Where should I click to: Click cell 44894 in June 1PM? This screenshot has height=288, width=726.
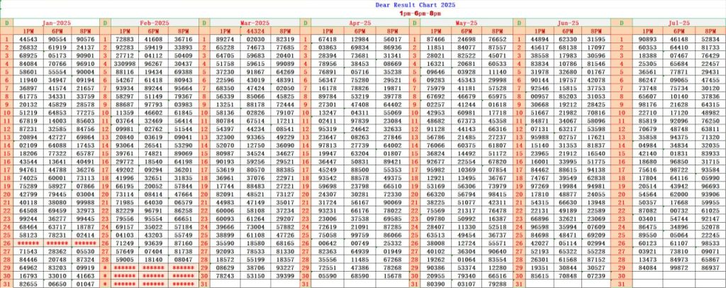coord(539,39)
